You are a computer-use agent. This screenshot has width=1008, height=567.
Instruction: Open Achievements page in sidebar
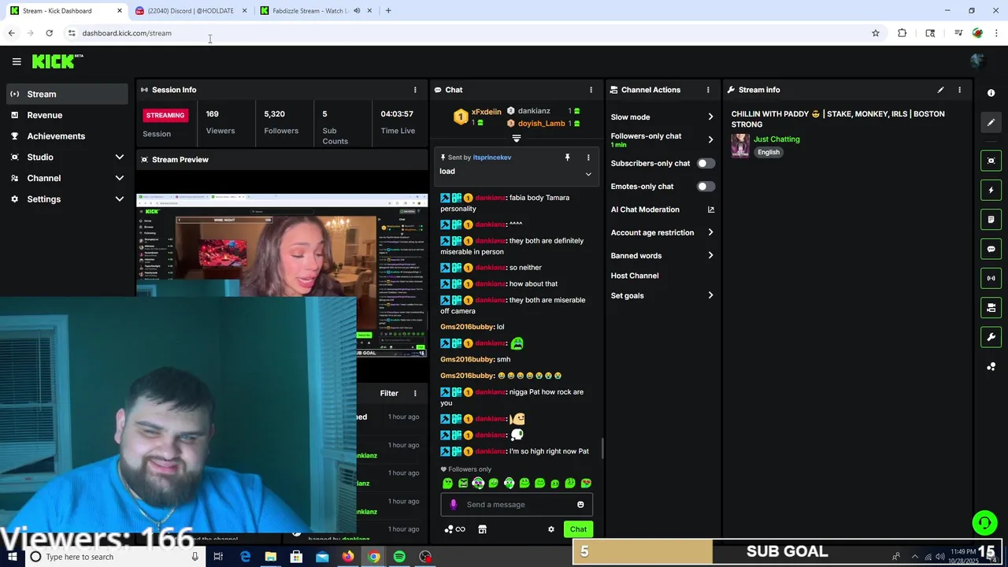67,136
